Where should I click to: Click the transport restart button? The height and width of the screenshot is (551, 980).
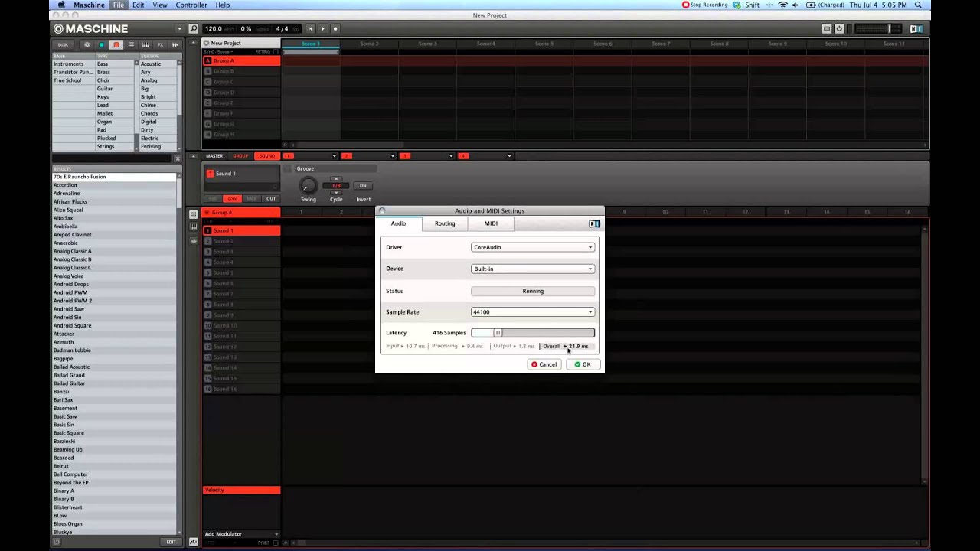click(x=310, y=28)
